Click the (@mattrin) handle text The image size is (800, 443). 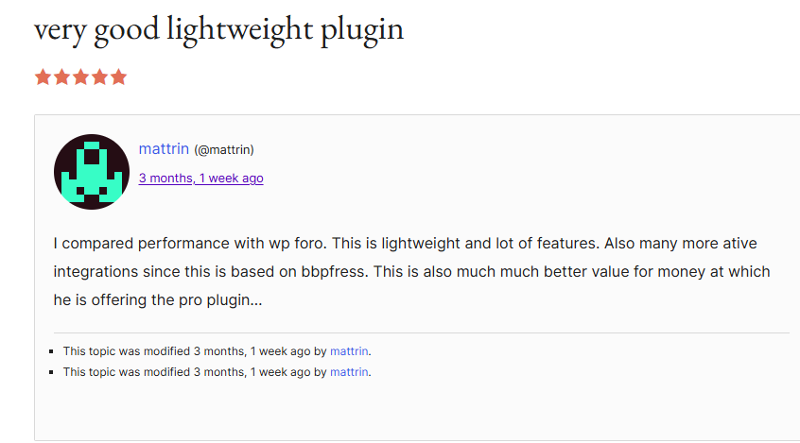(224, 149)
